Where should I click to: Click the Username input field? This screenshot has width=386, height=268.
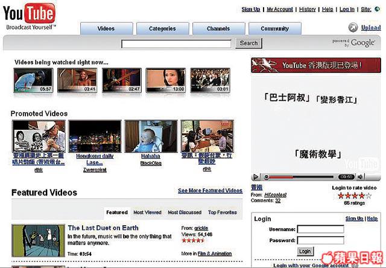coord(320,229)
